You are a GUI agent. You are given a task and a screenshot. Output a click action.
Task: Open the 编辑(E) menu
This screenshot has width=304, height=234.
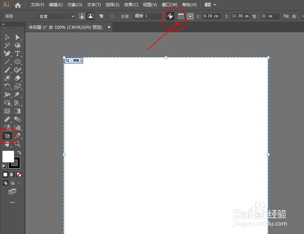[x=56, y=5]
